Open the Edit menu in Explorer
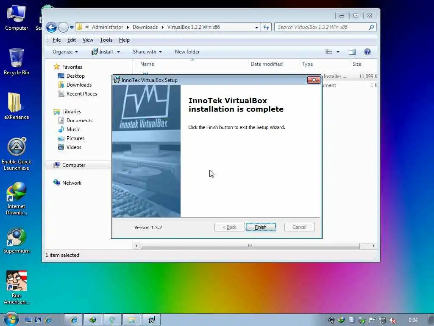The height and width of the screenshot is (326, 434). [x=71, y=40]
